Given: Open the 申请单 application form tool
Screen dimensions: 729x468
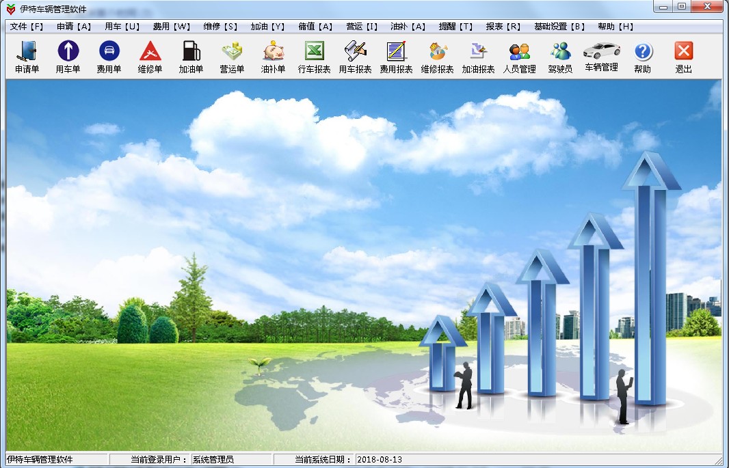Looking at the screenshot, I should click(x=26, y=56).
